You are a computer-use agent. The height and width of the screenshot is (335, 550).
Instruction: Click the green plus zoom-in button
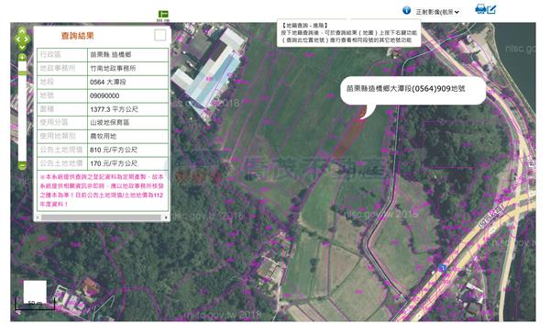[x=22, y=57]
